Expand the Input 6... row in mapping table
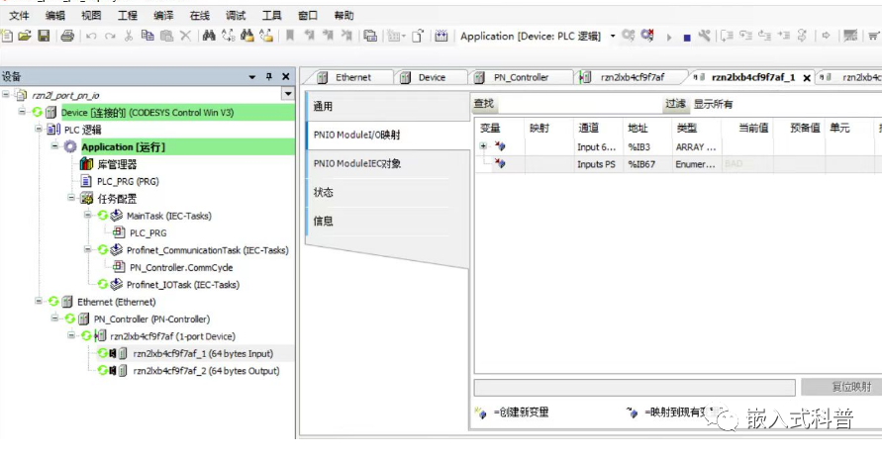 (483, 146)
